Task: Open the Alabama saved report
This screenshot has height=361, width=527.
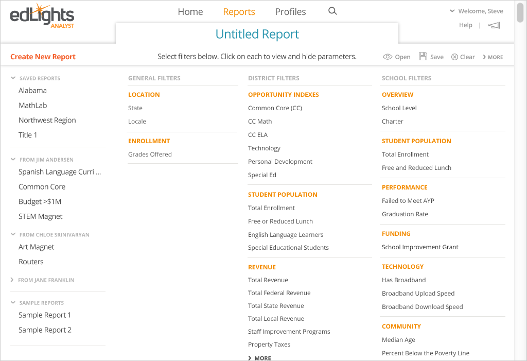Action: (32, 91)
